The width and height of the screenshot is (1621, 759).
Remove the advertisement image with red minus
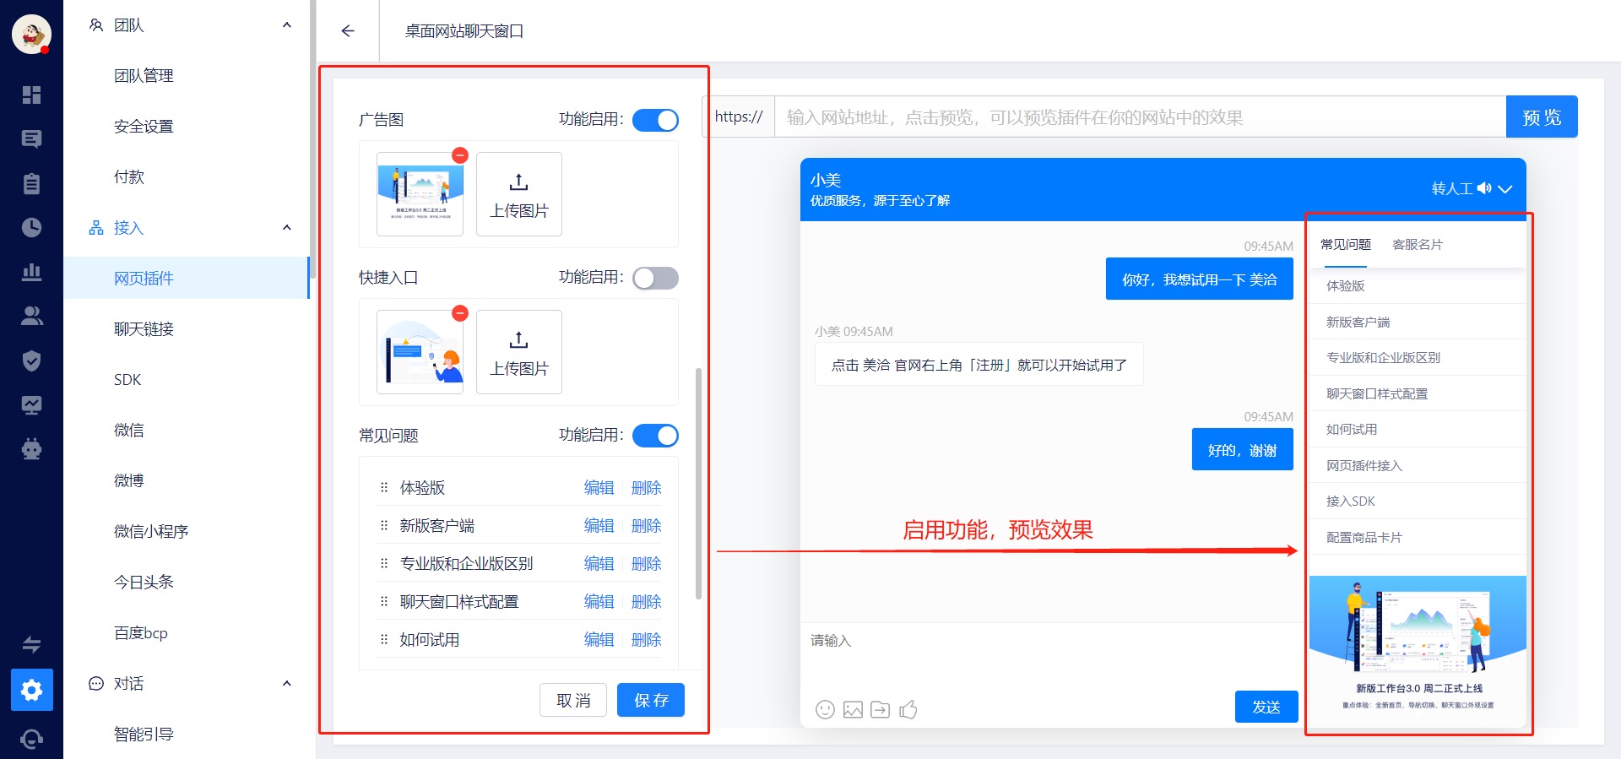pos(460,155)
